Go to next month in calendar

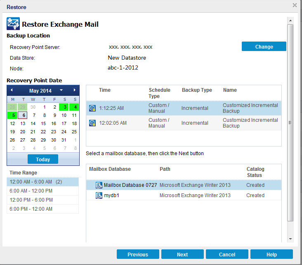click(74, 90)
